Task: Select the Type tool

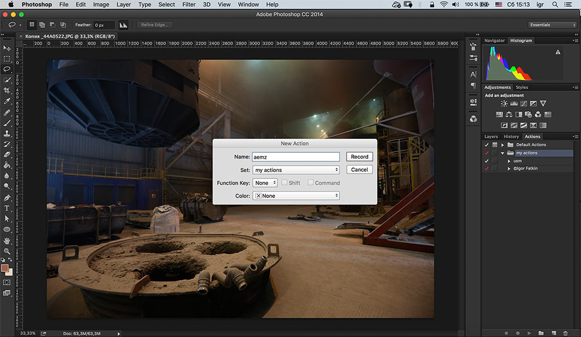Action: (x=7, y=208)
